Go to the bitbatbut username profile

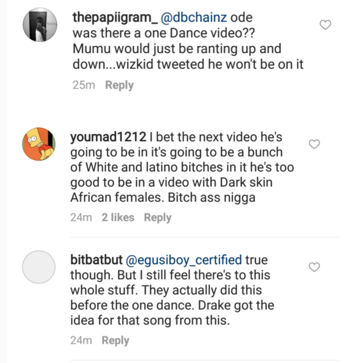[x=95, y=260]
